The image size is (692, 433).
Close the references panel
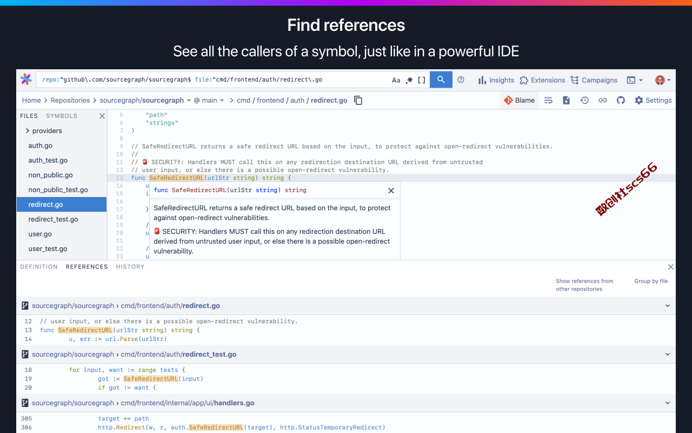(x=670, y=267)
